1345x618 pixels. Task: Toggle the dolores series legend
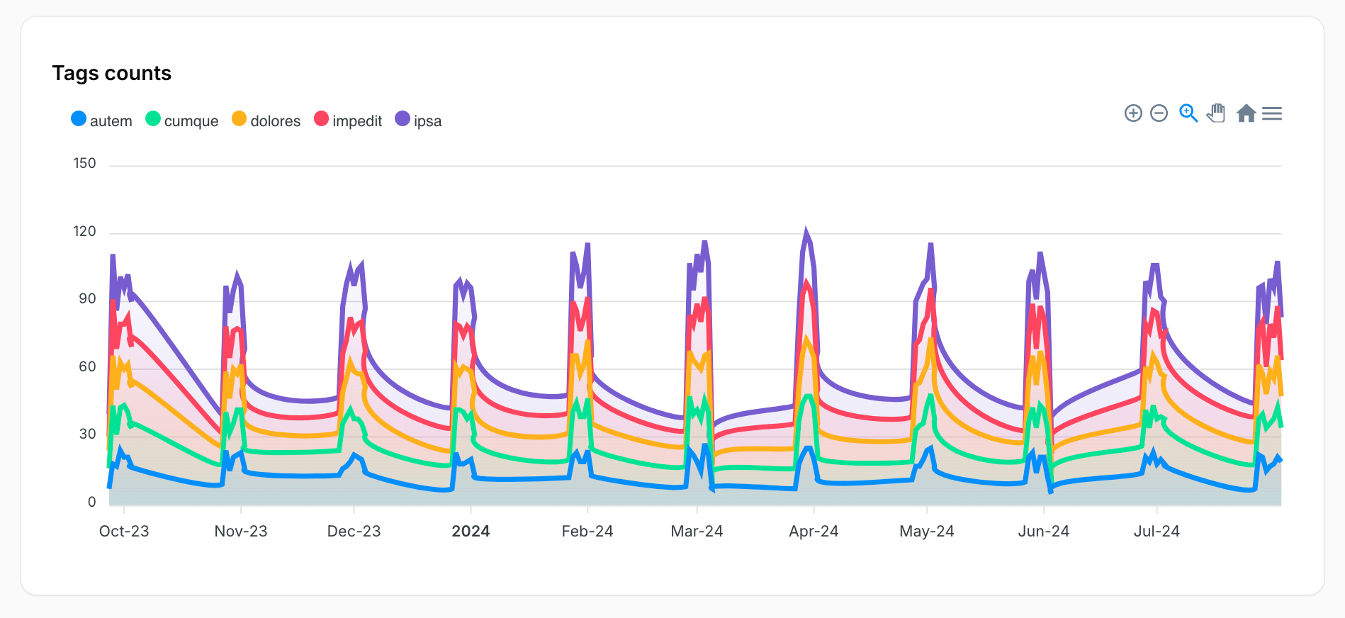266,120
